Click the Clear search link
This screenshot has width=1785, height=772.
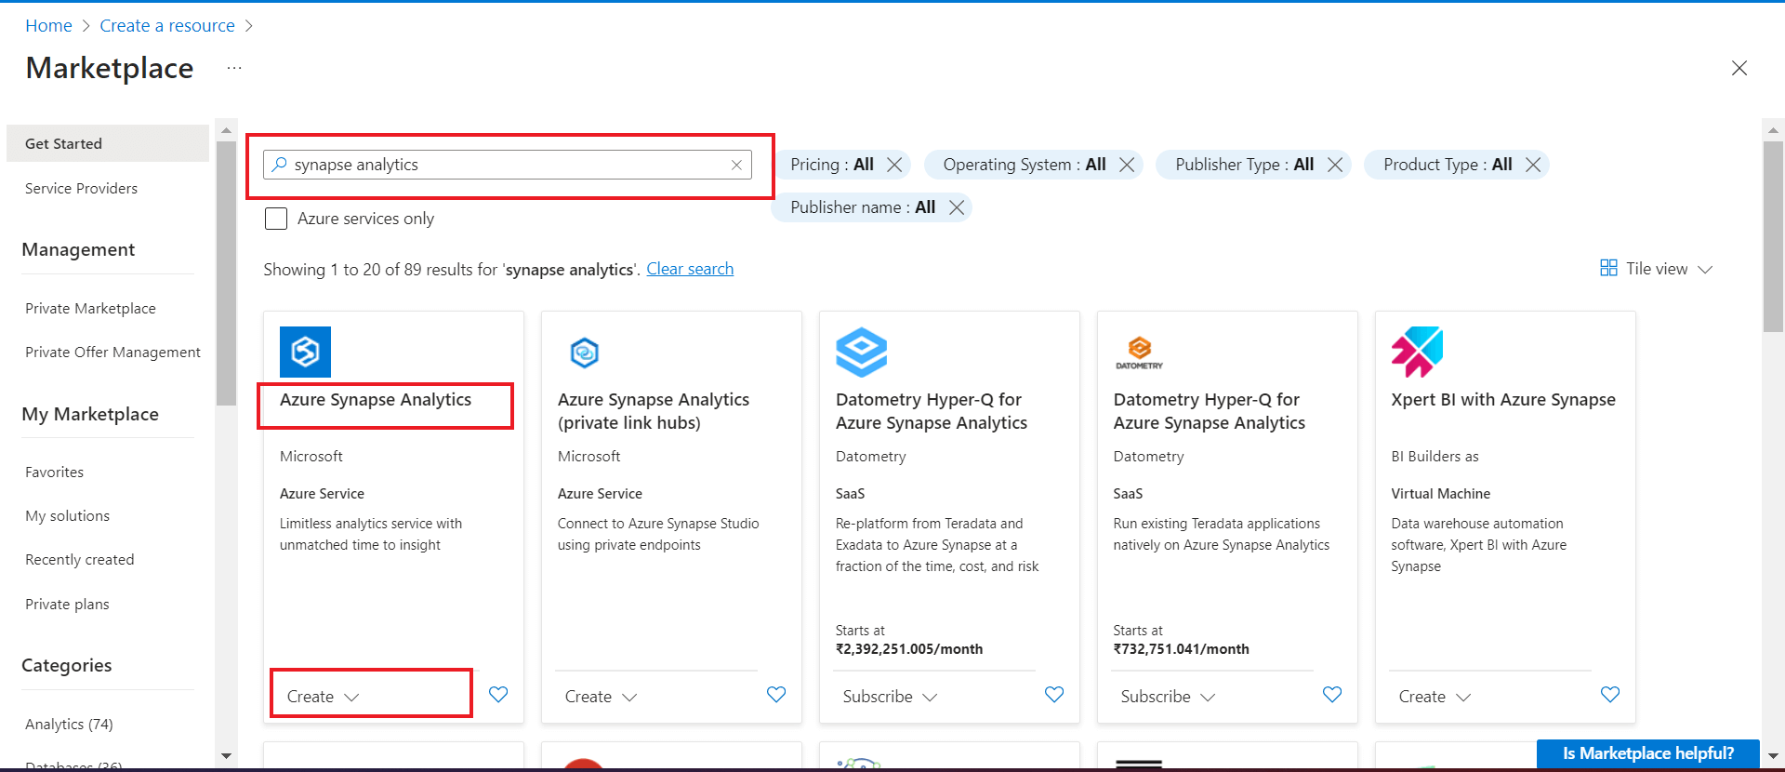(690, 269)
